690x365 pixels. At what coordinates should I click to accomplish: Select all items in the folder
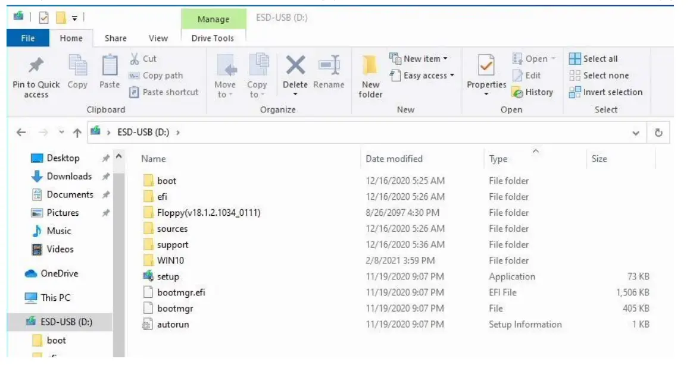(x=597, y=59)
